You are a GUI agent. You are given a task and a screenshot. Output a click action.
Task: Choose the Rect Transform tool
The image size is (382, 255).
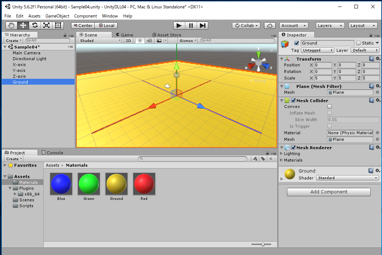pyautogui.click(x=58, y=26)
